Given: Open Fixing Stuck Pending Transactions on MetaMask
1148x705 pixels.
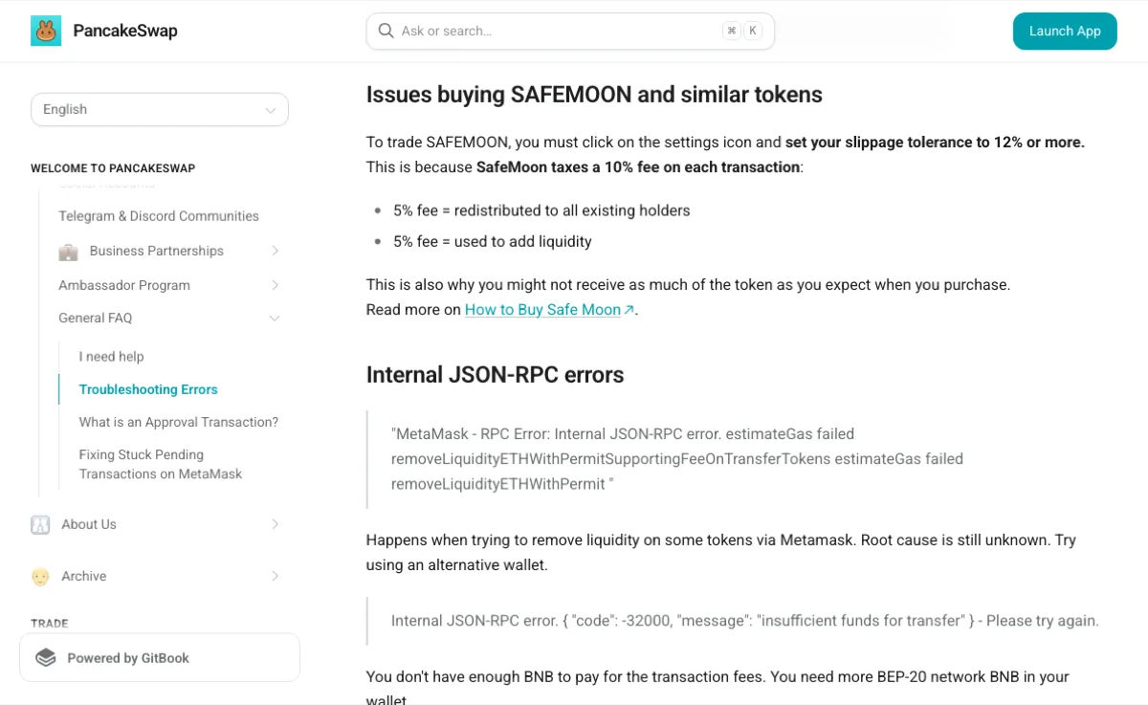Looking at the screenshot, I should point(161,464).
